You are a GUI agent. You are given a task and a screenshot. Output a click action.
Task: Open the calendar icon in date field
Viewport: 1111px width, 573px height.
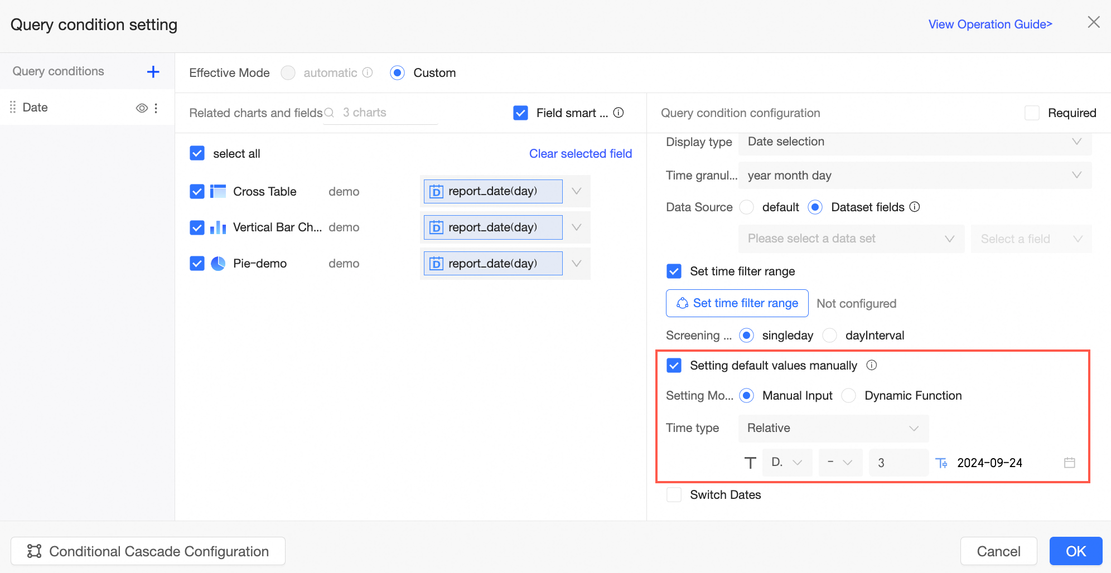point(1069,463)
